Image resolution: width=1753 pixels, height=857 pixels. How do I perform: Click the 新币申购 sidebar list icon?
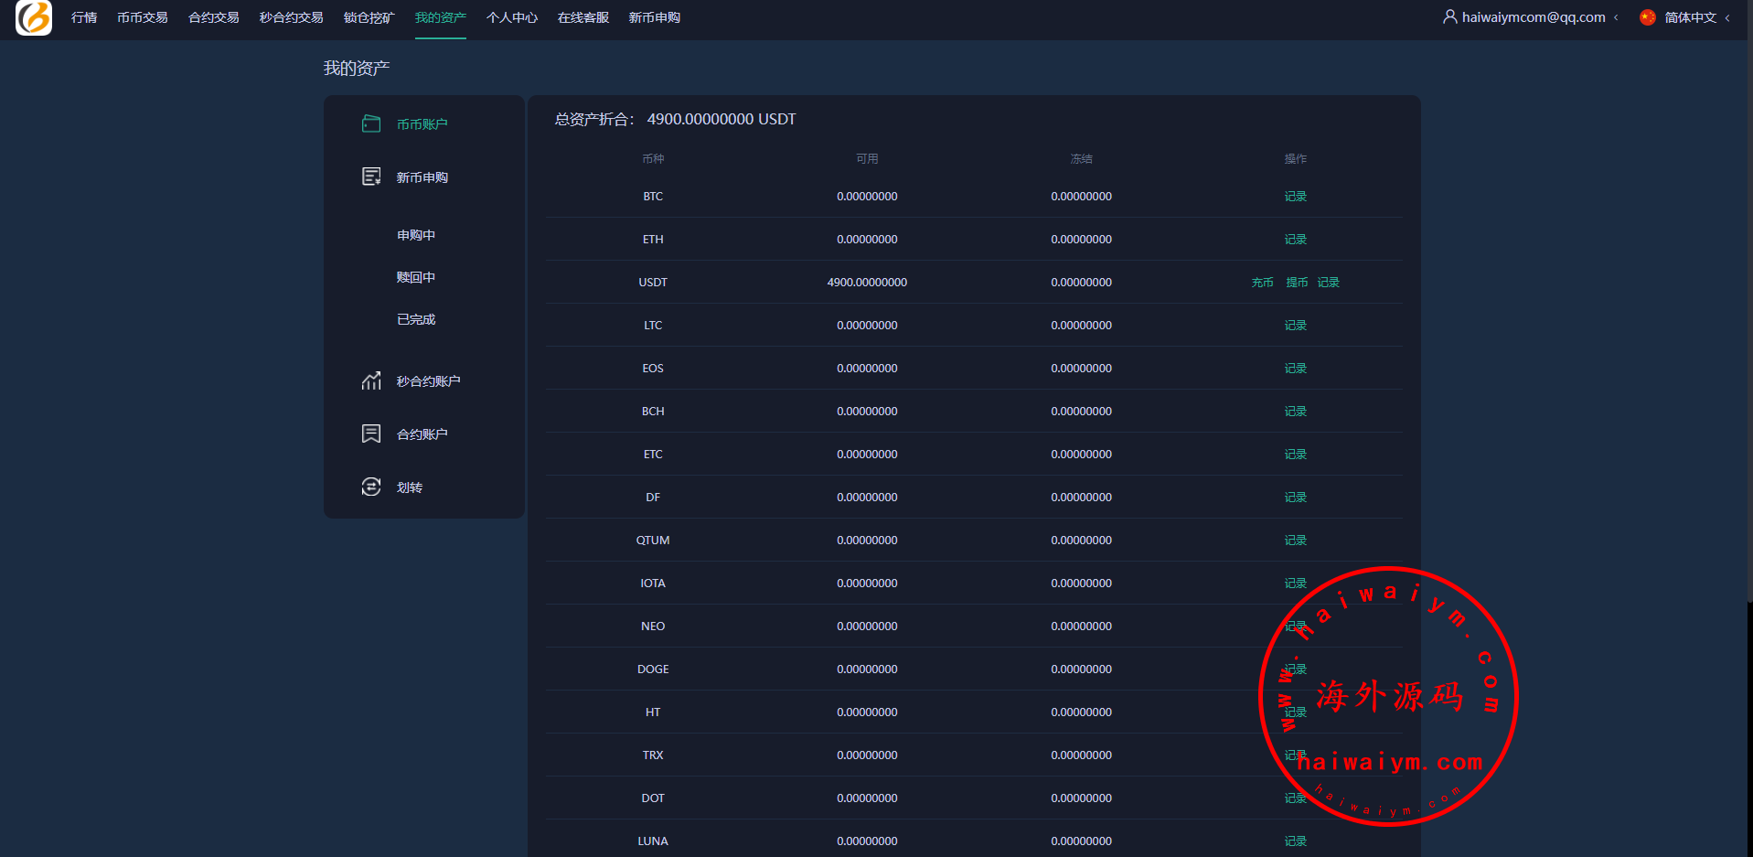click(x=371, y=177)
